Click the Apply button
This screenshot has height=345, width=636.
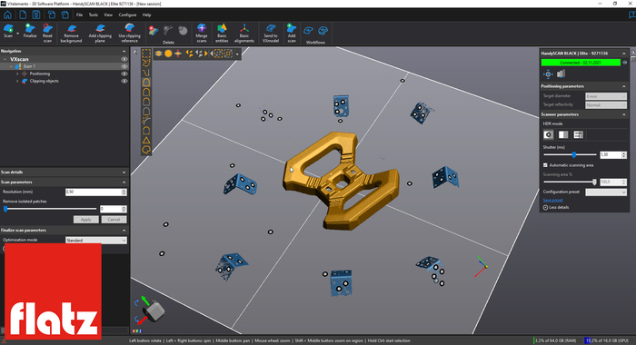(85, 220)
